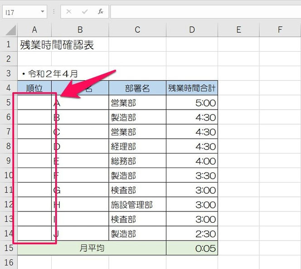Click the 総務部 cell

(x=137, y=161)
